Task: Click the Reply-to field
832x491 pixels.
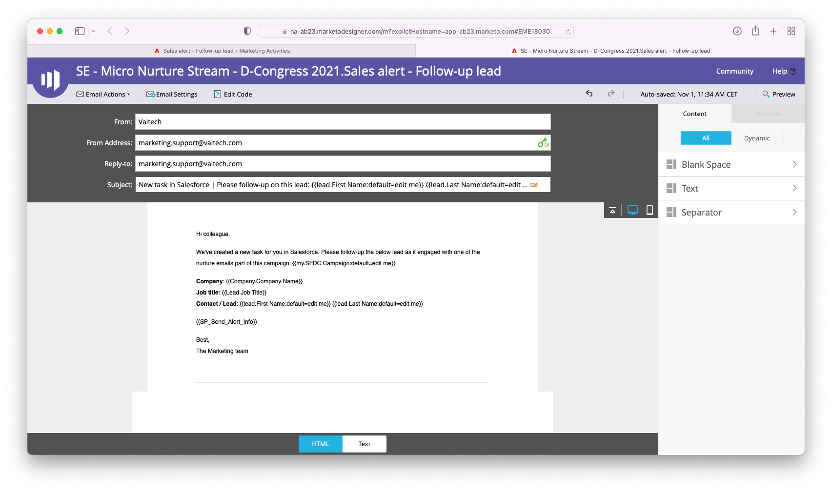Action: [x=343, y=164]
